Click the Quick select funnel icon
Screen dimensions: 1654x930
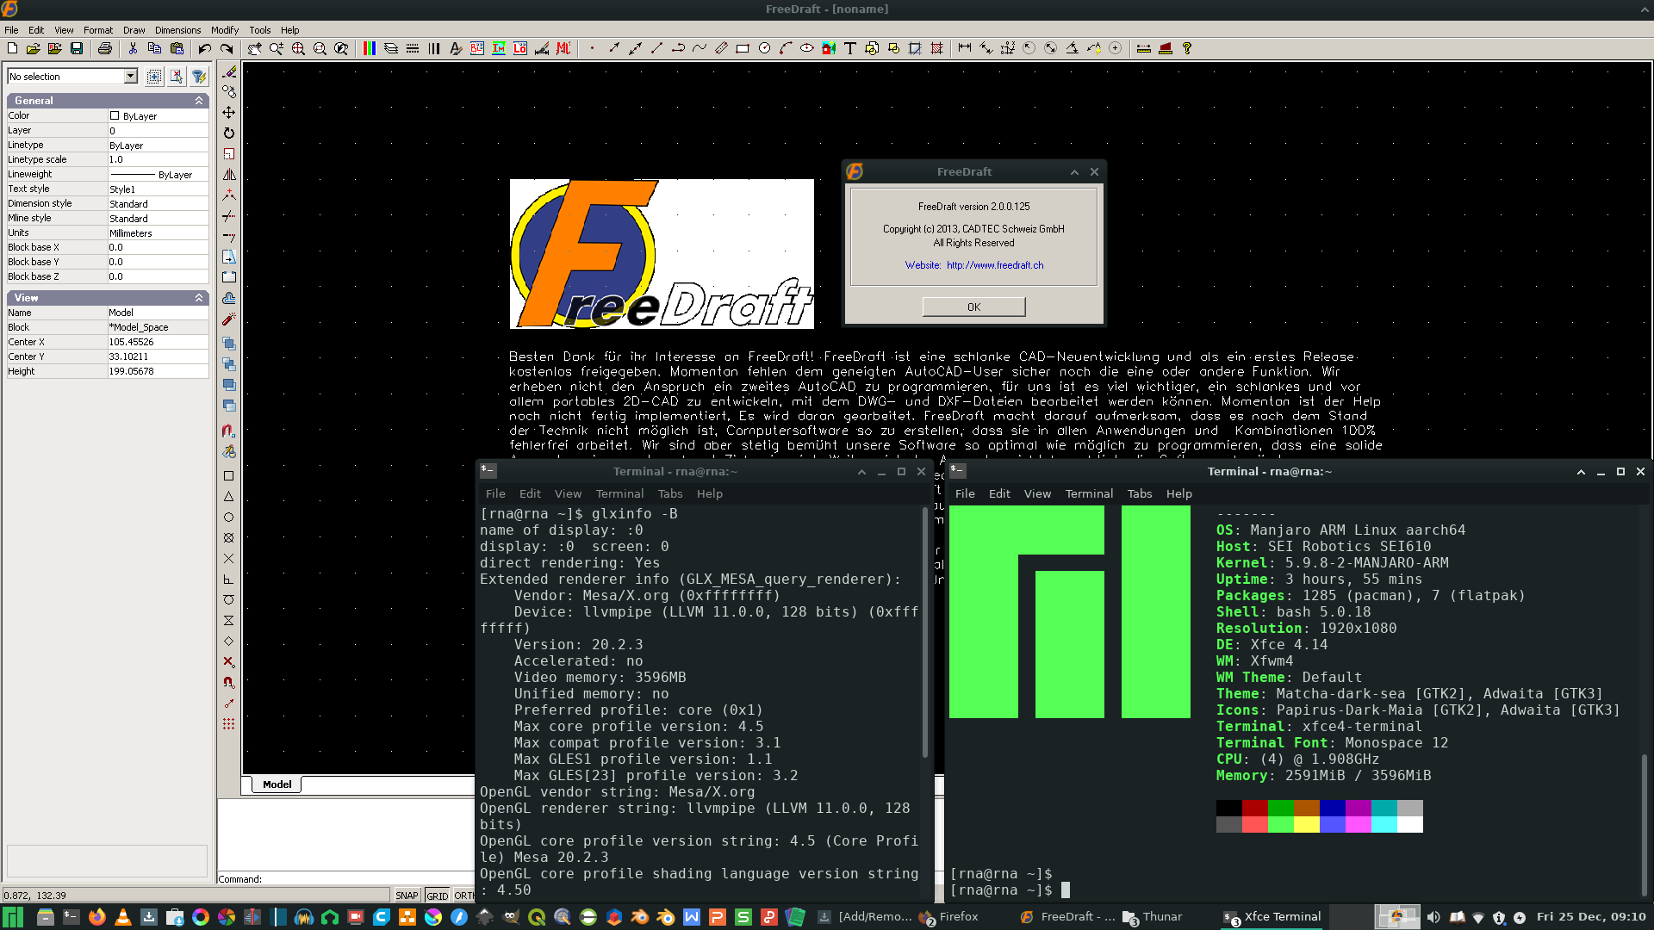click(199, 77)
